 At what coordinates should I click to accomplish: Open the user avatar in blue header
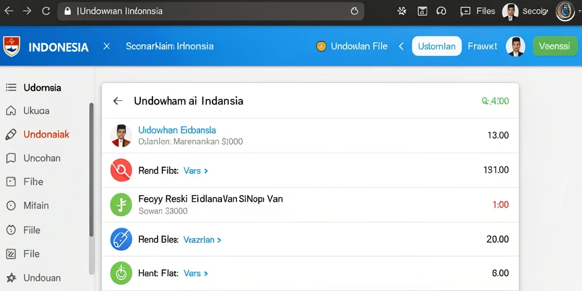click(x=515, y=47)
